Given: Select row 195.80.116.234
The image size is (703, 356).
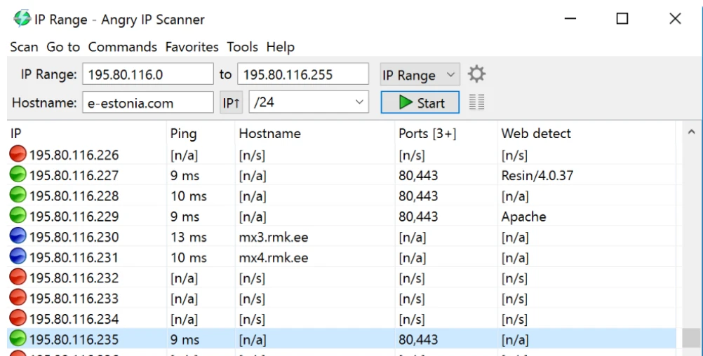Looking at the screenshot, I should (342, 320).
